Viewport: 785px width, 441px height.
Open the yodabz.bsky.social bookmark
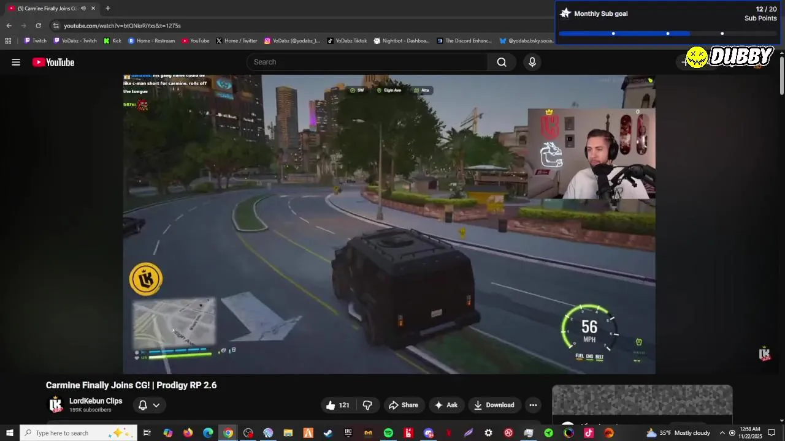(x=527, y=41)
